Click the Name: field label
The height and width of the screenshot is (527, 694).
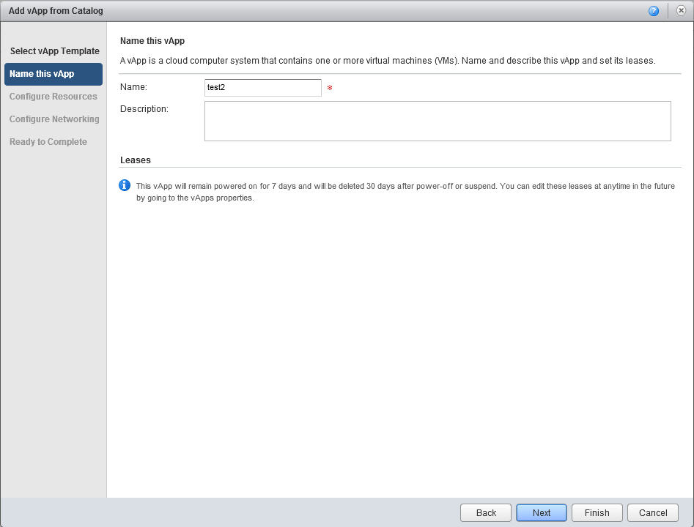pos(133,87)
